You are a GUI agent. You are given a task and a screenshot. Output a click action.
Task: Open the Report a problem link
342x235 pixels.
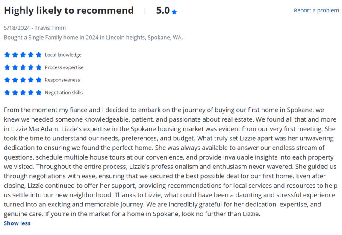coord(316,11)
